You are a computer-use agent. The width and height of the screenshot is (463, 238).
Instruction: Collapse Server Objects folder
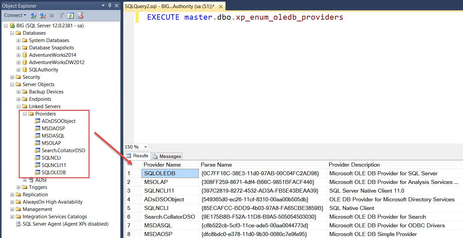(12, 84)
